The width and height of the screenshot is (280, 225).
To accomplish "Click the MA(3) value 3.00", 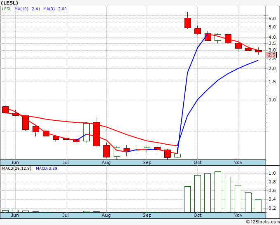I will [62, 9].
